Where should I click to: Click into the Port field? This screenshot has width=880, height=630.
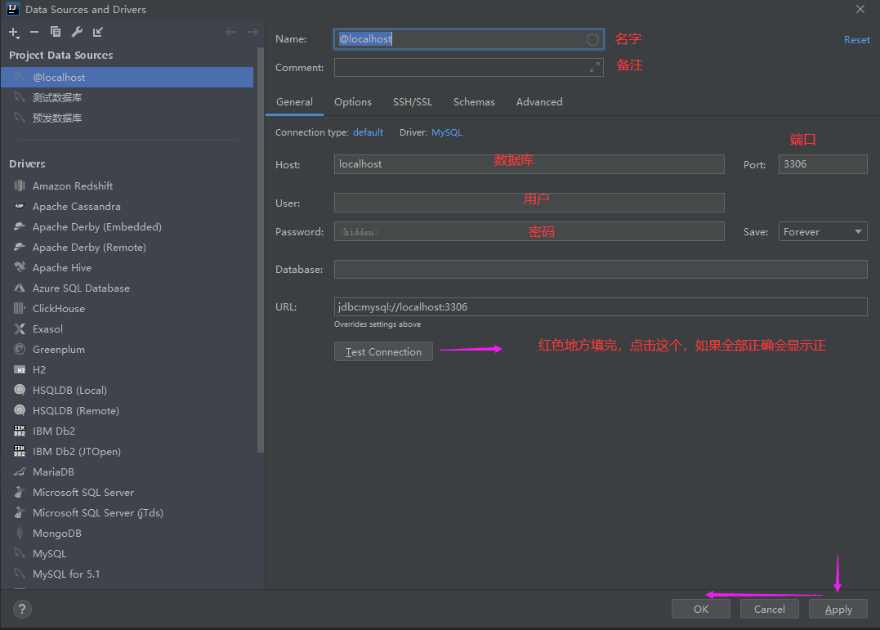click(823, 164)
